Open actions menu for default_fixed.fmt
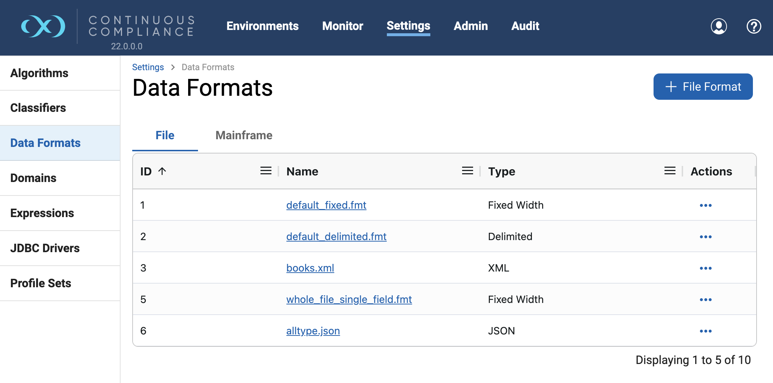The height and width of the screenshot is (383, 773). click(705, 205)
